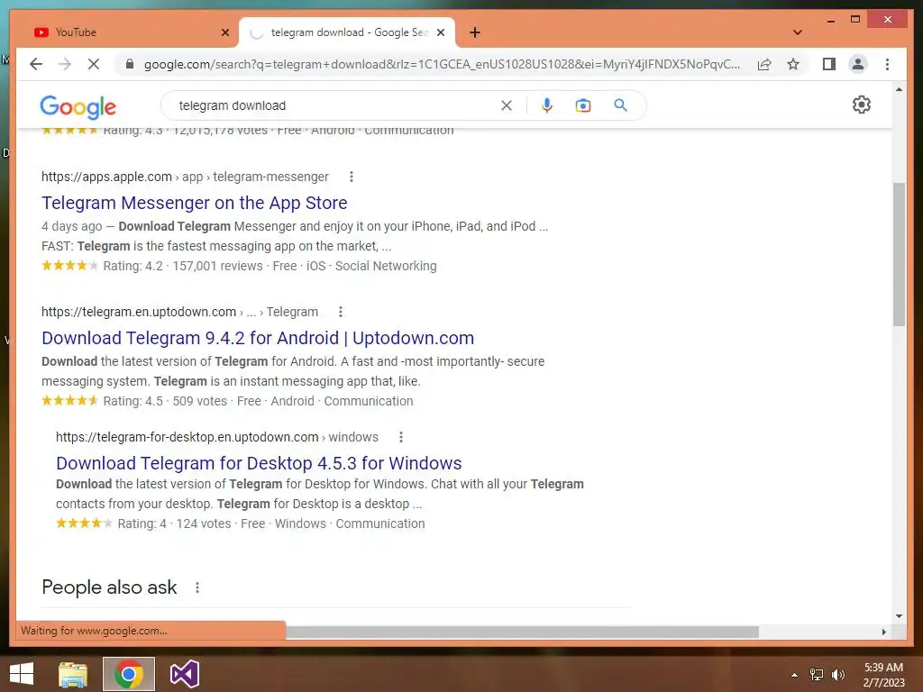Viewport: 923px width, 692px height.
Task: Open network status tray icon
Action: click(817, 675)
